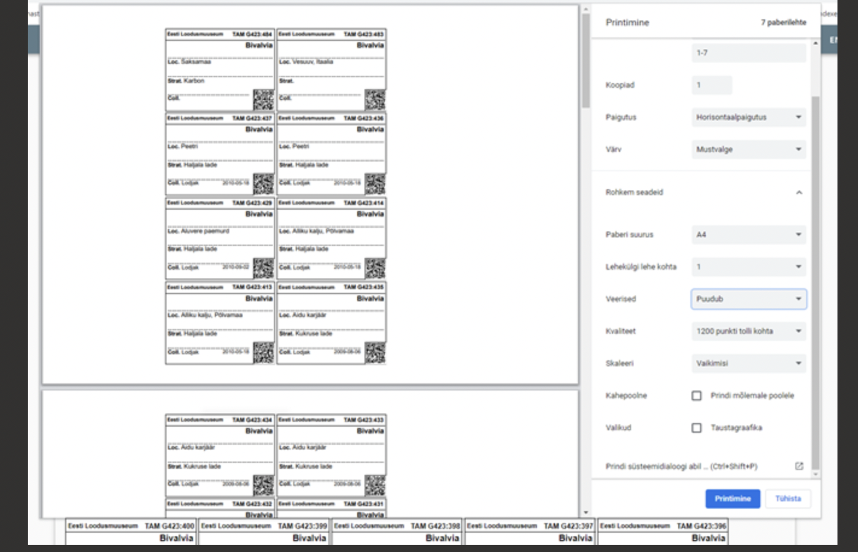Click the dropdown arrow next to A4
Viewport: 858px width, 552px height.
(x=799, y=234)
